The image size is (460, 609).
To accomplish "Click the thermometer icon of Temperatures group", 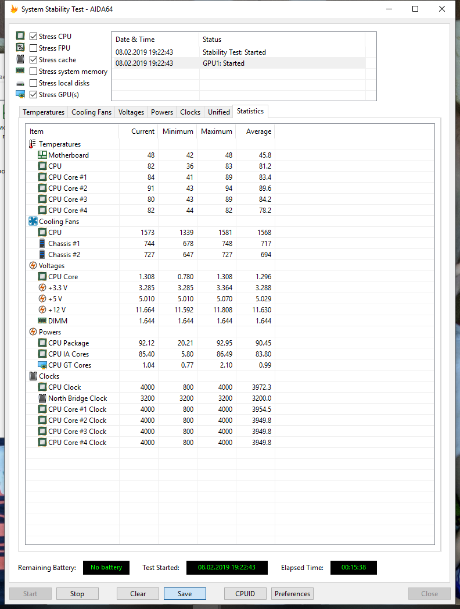I will click(x=32, y=144).
